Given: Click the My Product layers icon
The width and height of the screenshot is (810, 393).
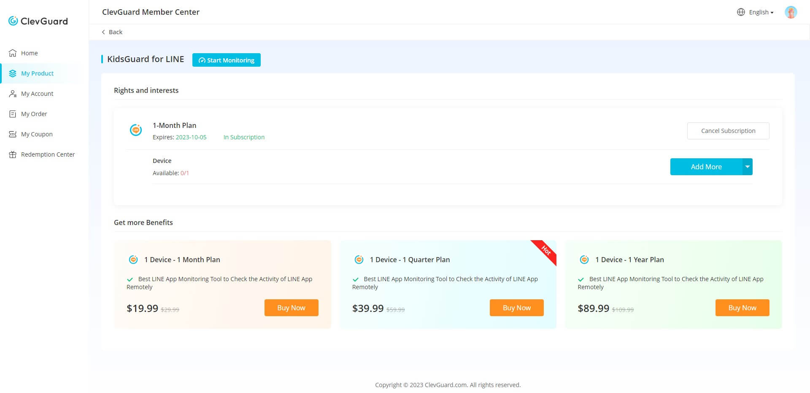Looking at the screenshot, I should click(13, 73).
